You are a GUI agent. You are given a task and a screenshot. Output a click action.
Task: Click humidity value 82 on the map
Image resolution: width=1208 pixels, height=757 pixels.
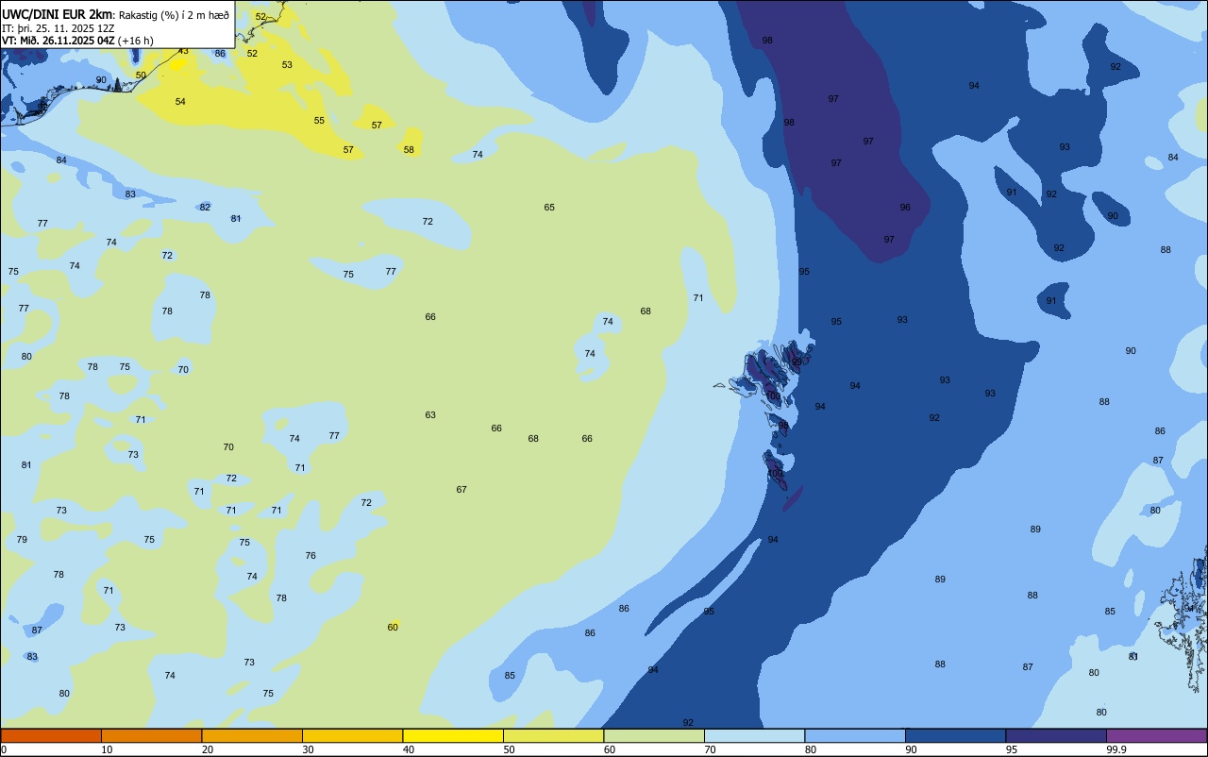pos(205,208)
